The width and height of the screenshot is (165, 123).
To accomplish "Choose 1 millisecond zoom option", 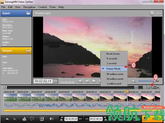I will click(114, 84).
